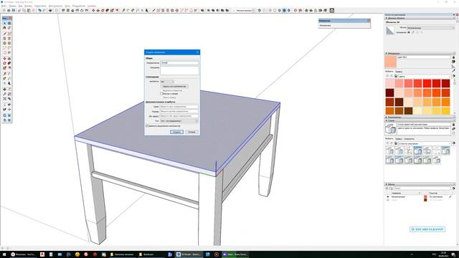Open the Type dropdown in component dialog
This screenshot has height=258, width=459.
coord(179,121)
